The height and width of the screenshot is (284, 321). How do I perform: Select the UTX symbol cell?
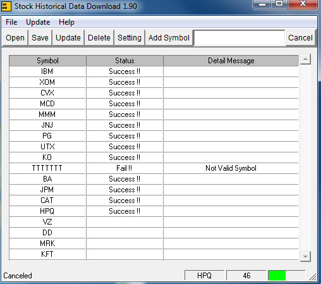(x=47, y=147)
